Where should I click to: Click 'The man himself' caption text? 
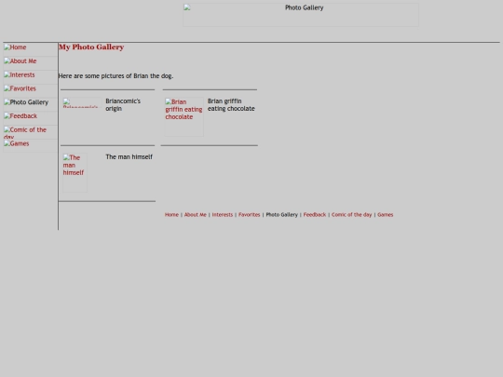point(129,156)
